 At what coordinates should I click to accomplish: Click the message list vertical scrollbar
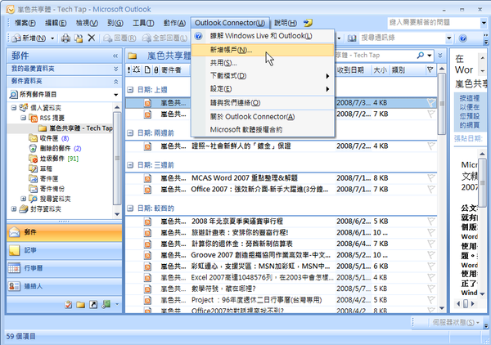(x=442, y=189)
